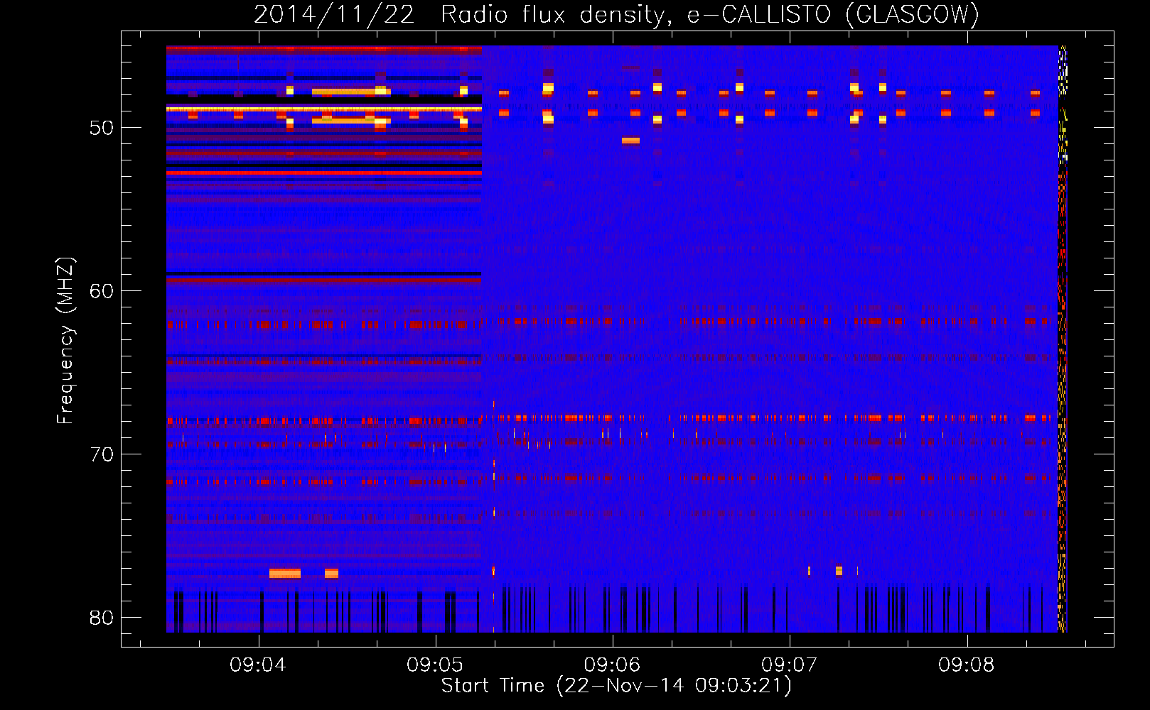Click the plot title "2014/11/22 Radio flux density, e-CALLISTO (GLASGOW)"
This screenshot has width=1150, height=710.
616,14
